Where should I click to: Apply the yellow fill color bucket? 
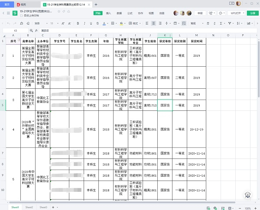(x=121, y=23)
